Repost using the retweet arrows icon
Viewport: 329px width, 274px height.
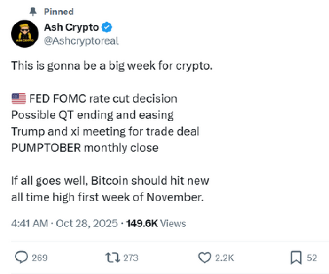113,257
